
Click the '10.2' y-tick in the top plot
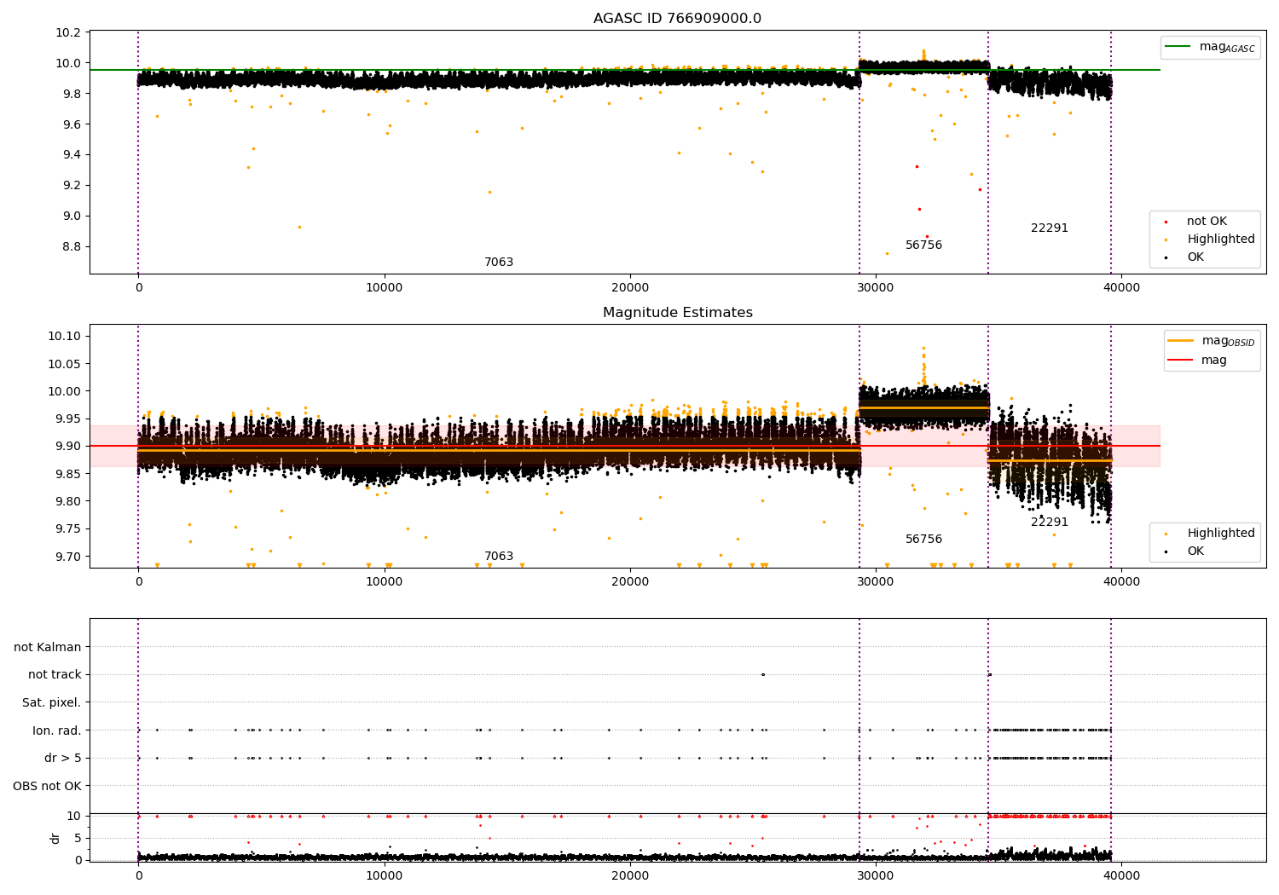click(67, 33)
